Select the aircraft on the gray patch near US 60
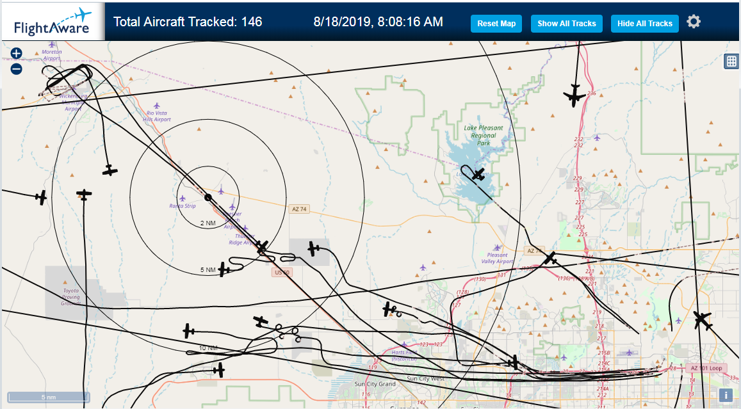This screenshot has height=409, width=741. [x=313, y=248]
